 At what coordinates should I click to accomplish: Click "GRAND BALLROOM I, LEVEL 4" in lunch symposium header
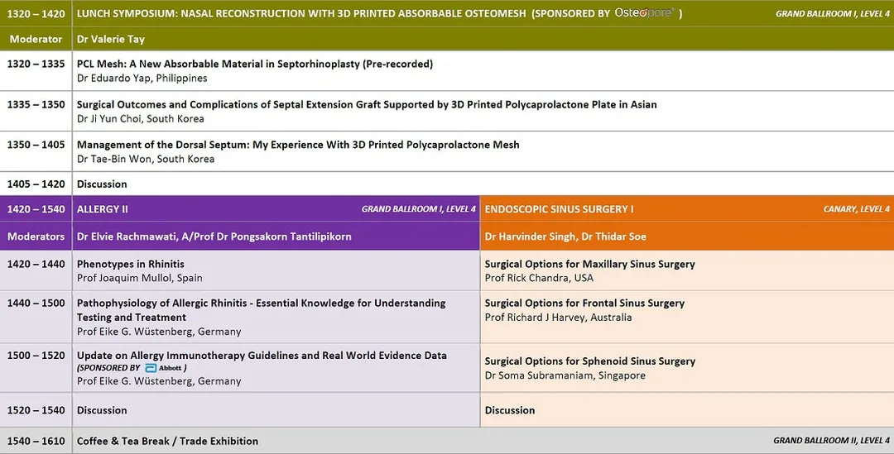coord(833,14)
